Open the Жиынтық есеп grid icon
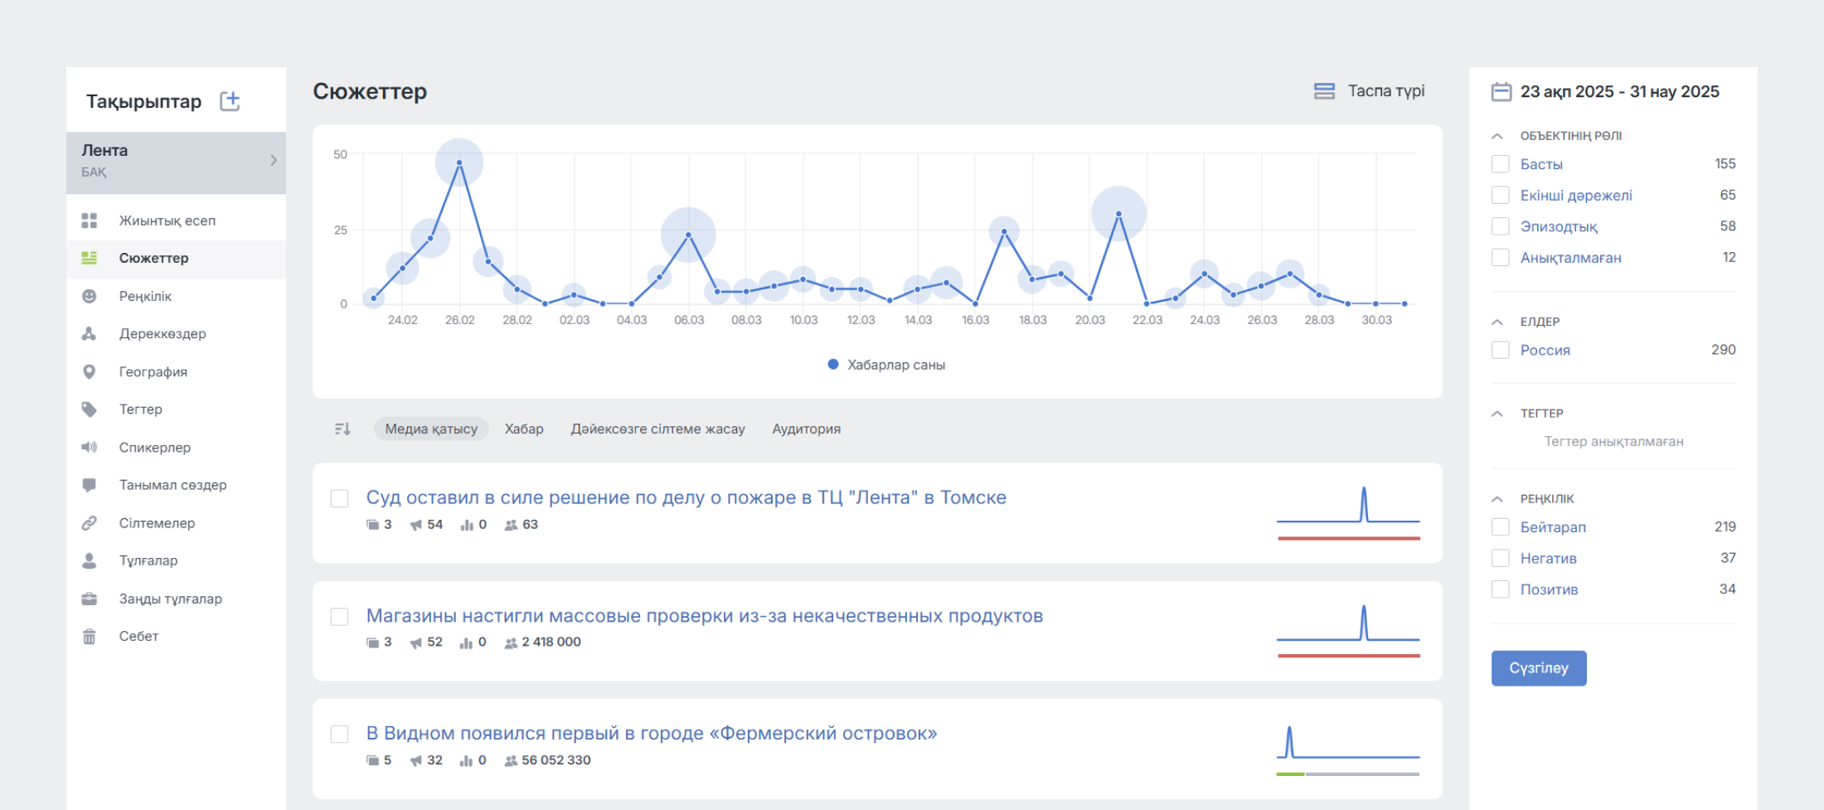The image size is (1824, 810). coord(90,221)
